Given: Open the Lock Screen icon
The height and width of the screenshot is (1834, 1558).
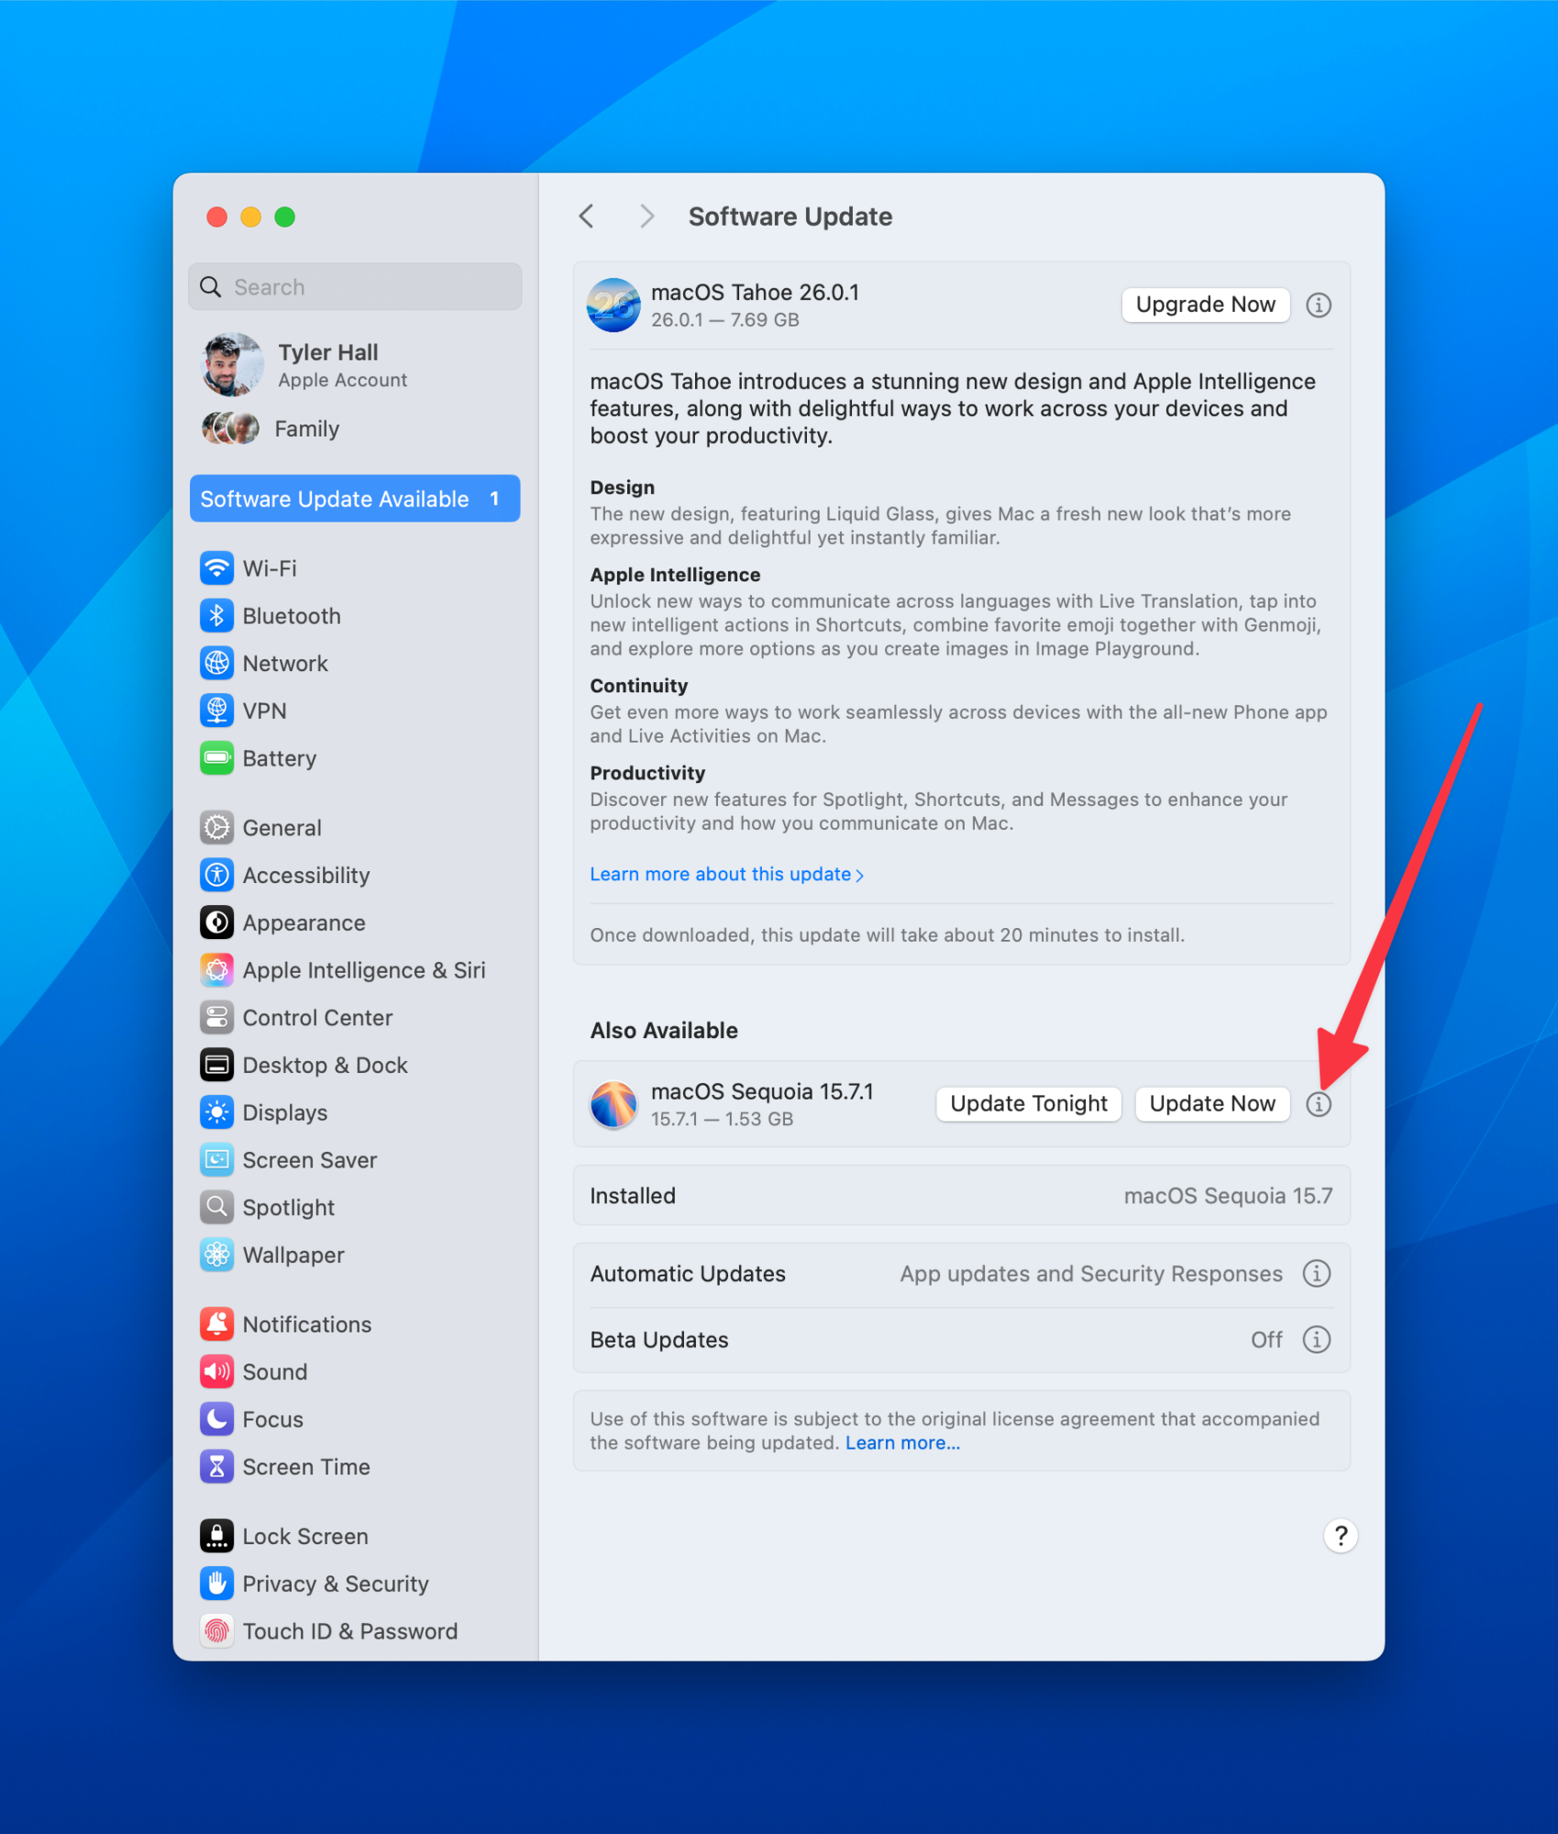Looking at the screenshot, I should [216, 1536].
